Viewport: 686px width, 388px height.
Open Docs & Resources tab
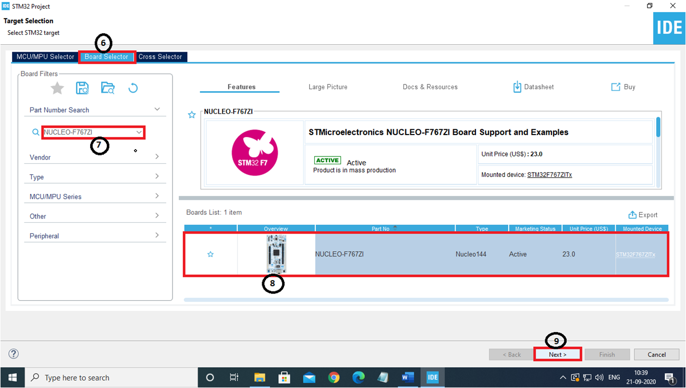(x=430, y=87)
